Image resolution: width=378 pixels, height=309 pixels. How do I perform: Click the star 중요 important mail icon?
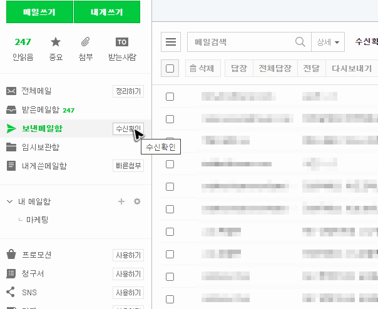point(56,42)
